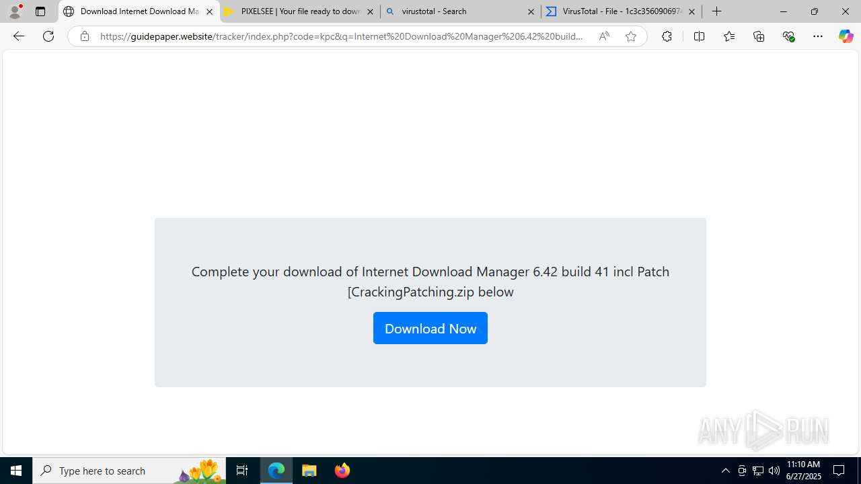Open the taskbar clock 11:10 AM
Viewport: 861px width, 484px height.
804,471
